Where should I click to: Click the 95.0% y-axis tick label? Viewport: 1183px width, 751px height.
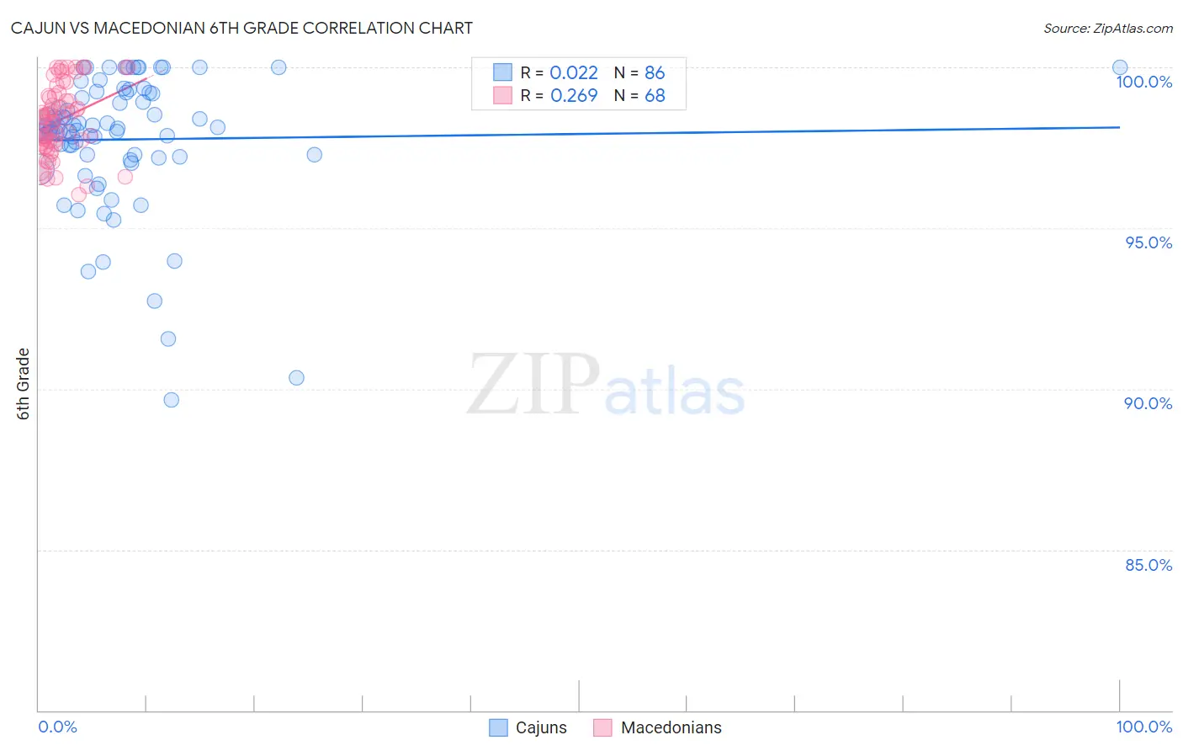tap(1149, 242)
